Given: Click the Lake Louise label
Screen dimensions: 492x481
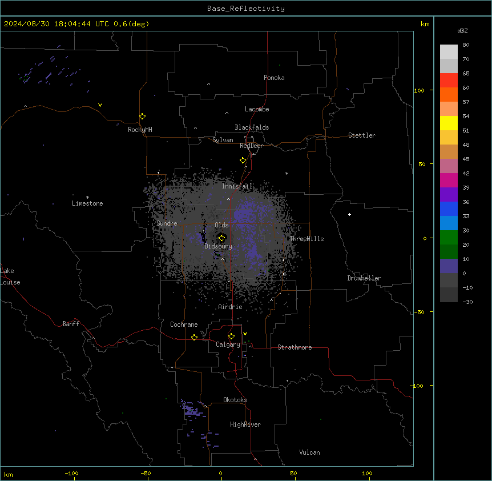Looking at the screenshot, I should click(x=9, y=276).
